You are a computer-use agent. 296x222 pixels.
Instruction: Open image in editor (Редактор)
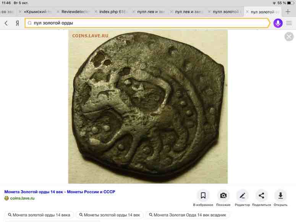(242, 196)
